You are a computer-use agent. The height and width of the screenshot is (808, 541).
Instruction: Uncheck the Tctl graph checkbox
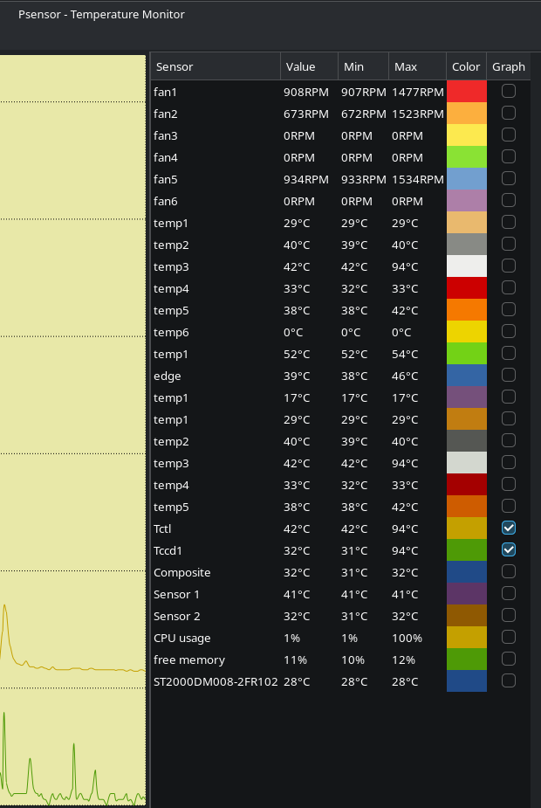click(x=508, y=528)
